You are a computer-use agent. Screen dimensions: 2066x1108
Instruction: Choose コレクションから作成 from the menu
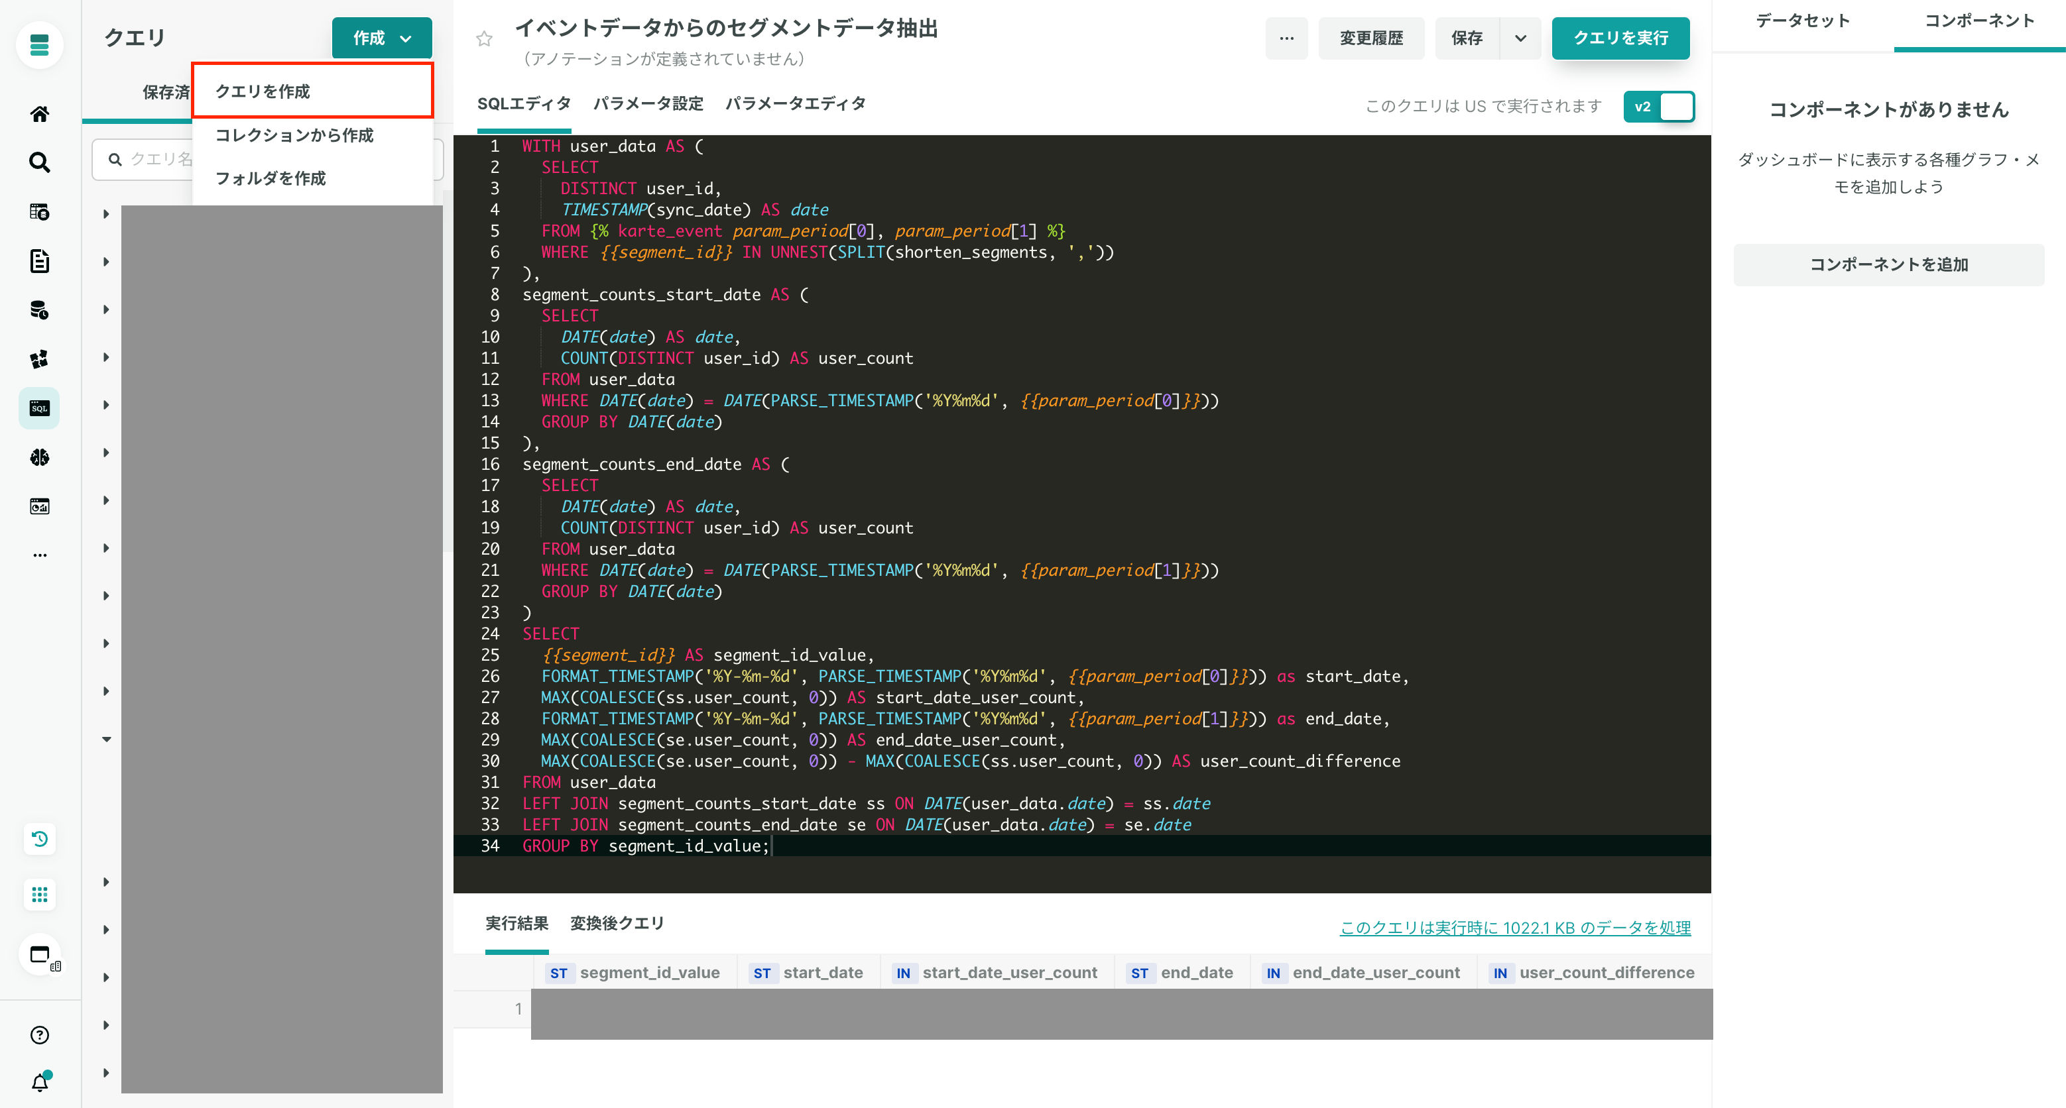[x=313, y=135]
